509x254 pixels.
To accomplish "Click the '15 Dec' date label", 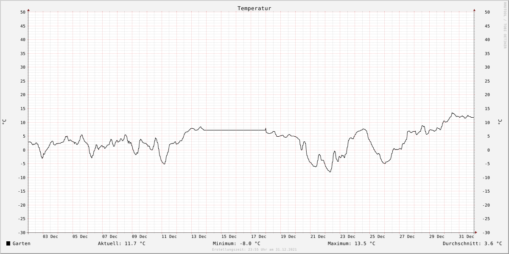I will [229, 237].
